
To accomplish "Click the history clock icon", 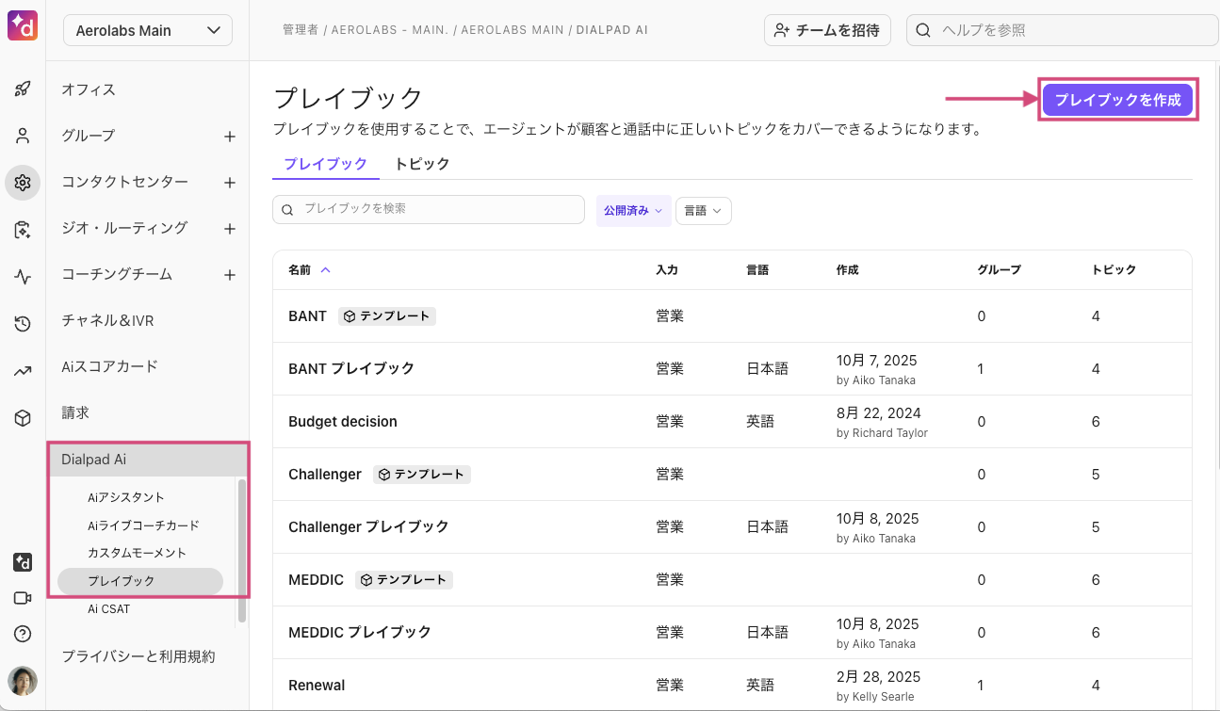I will [23, 324].
